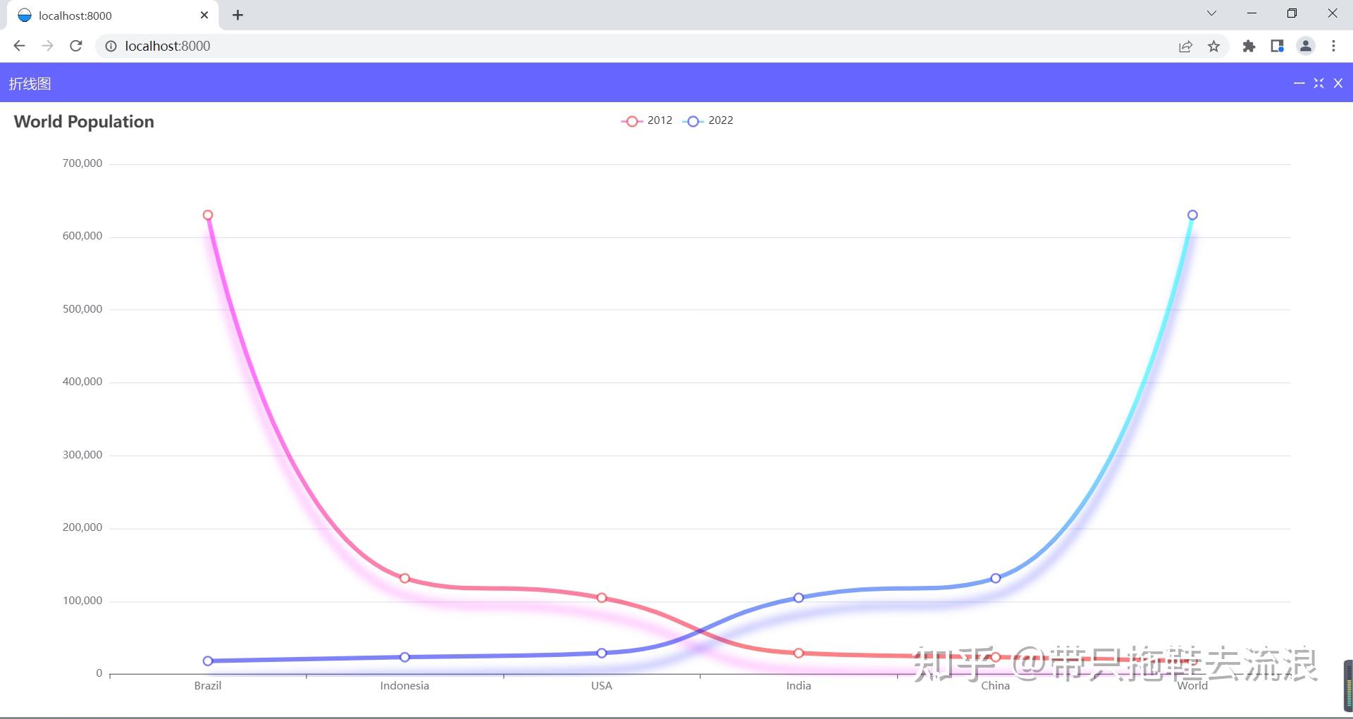Image resolution: width=1353 pixels, height=719 pixels.
Task: Open the tab search chevron dropdown
Action: tap(1211, 13)
